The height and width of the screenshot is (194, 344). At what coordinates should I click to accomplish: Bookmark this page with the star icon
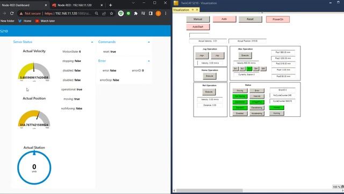pos(111,13)
